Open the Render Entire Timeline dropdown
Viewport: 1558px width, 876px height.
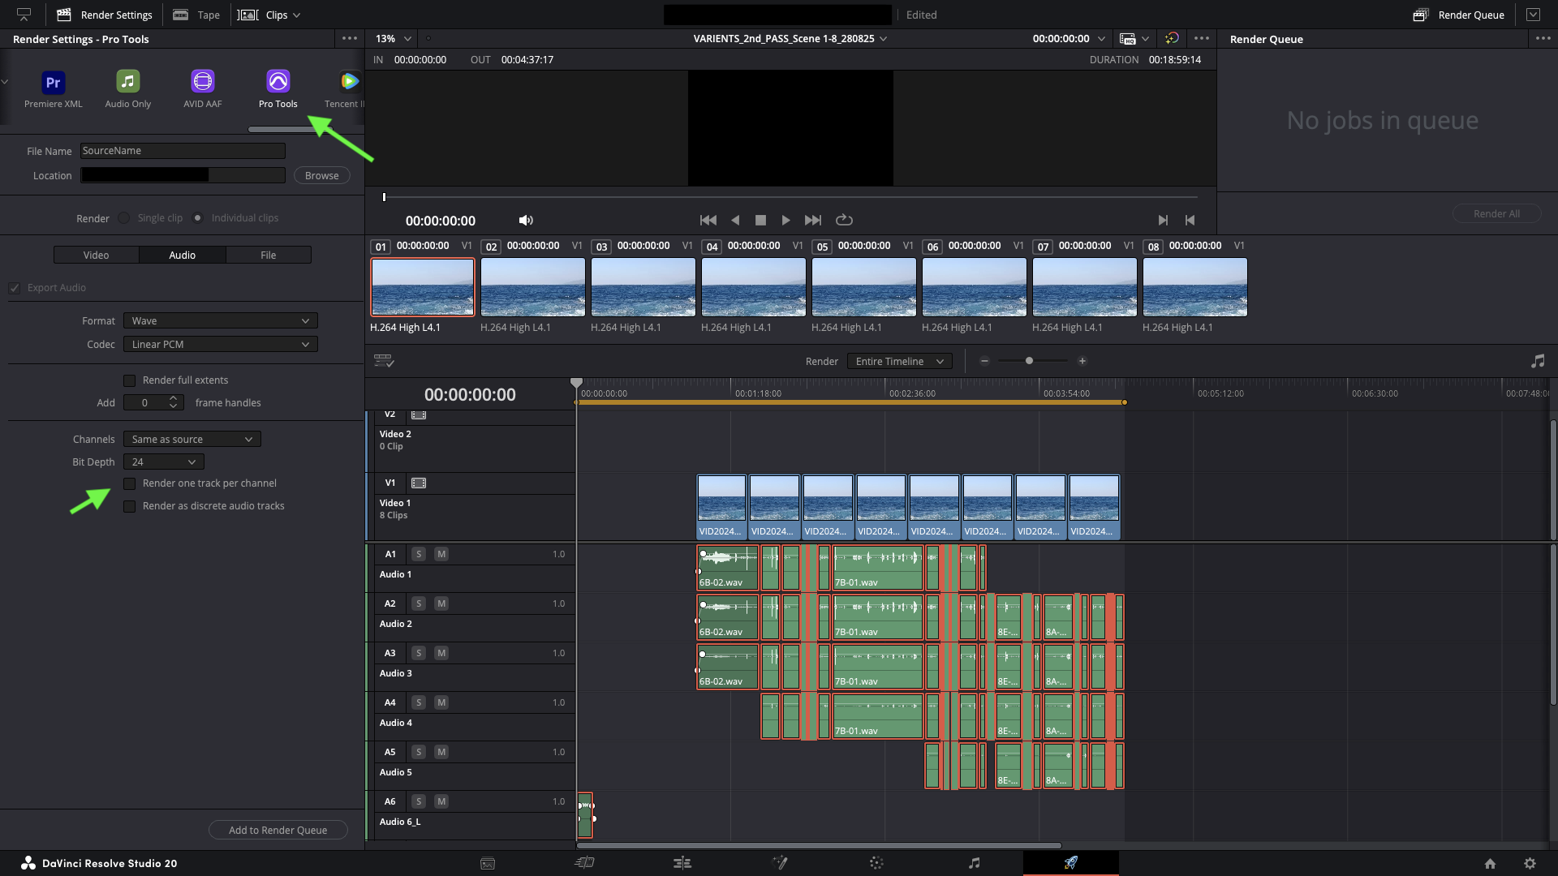click(898, 362)
